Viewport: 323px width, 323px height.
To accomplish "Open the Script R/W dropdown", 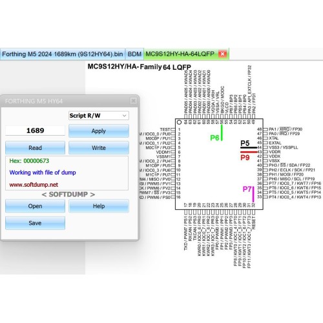I will click(x=99, y=116).
